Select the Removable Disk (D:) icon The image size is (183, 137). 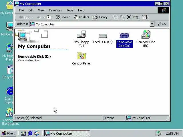click(124, 35)
